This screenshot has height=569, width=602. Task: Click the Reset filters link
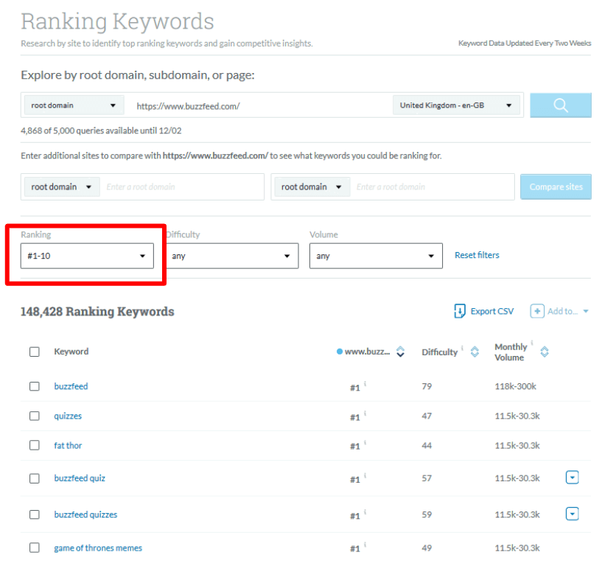pyautogui.click(x=477, y=255)
